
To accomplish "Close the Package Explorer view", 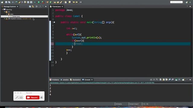I will click(17, 7).
